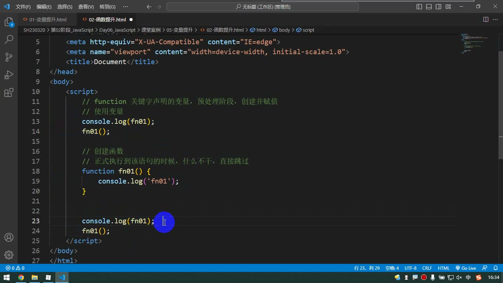Open the Source Control view
The width and height of the screenshot is (503, 283).
tap(9, 57)
